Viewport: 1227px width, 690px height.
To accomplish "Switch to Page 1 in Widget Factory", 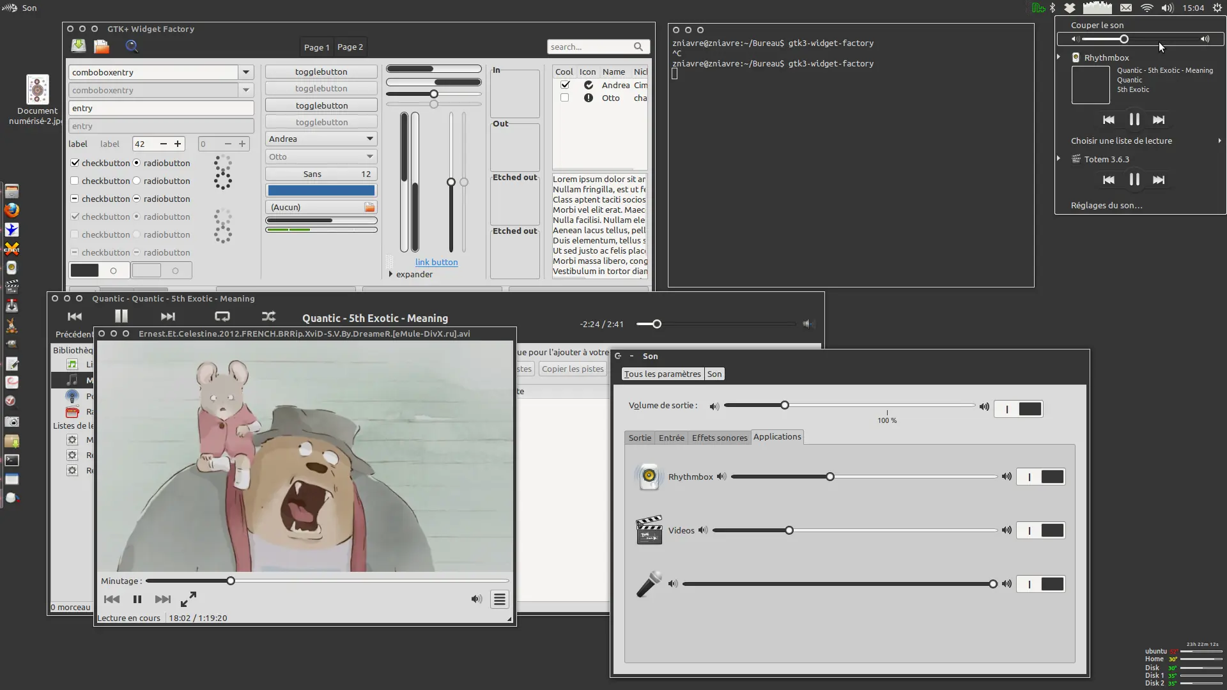I will [x=317, y=47].
